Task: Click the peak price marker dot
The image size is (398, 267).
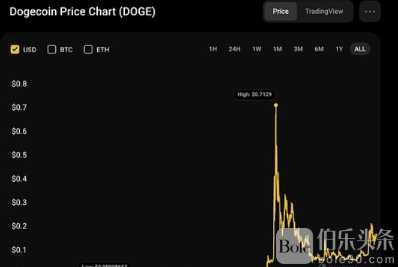Action: pyautogui.click(x=276, y=105)
